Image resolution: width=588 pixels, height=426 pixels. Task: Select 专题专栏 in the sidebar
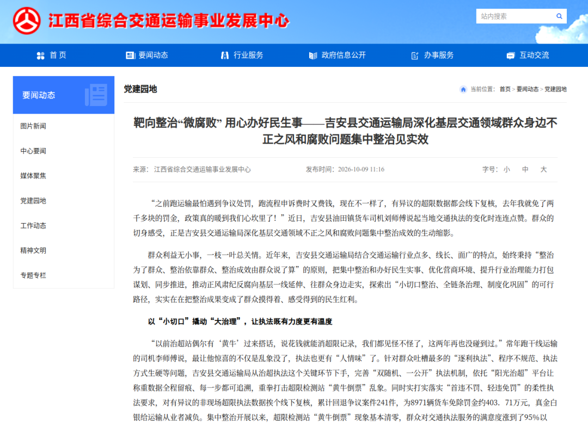click(x=33, y=275)
